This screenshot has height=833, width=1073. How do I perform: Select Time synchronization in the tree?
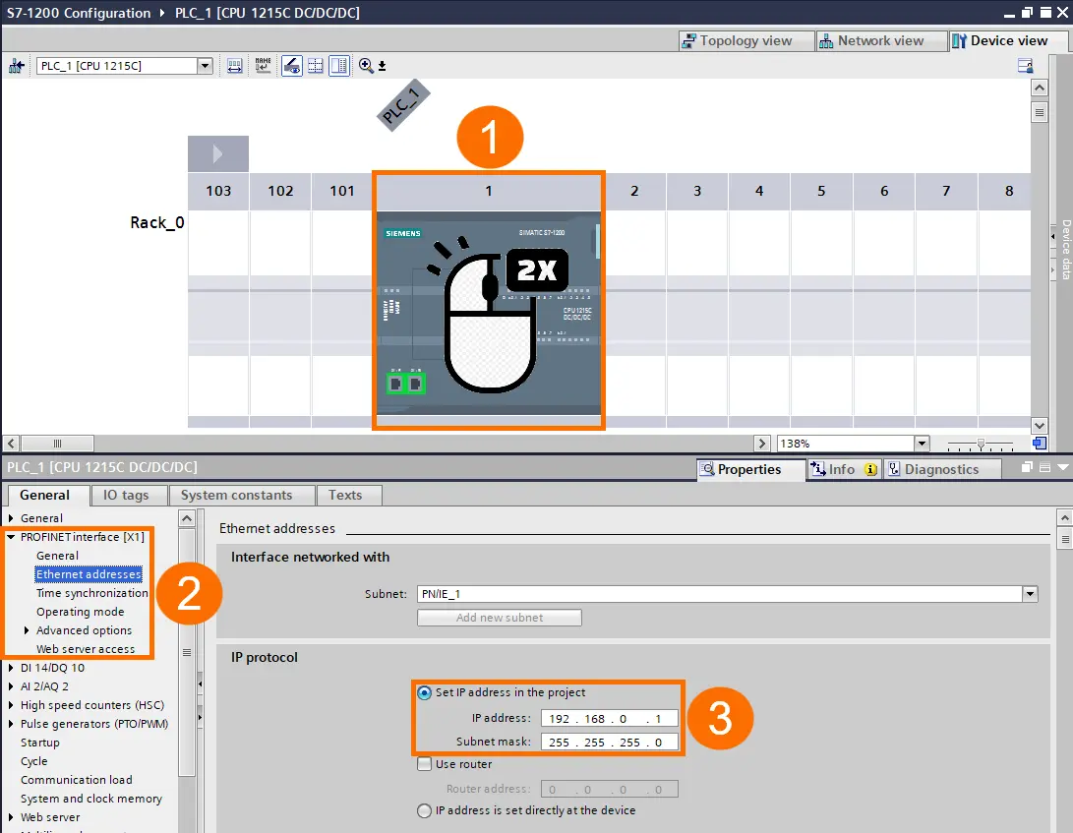pyautogui.click(x=91, y=593)
